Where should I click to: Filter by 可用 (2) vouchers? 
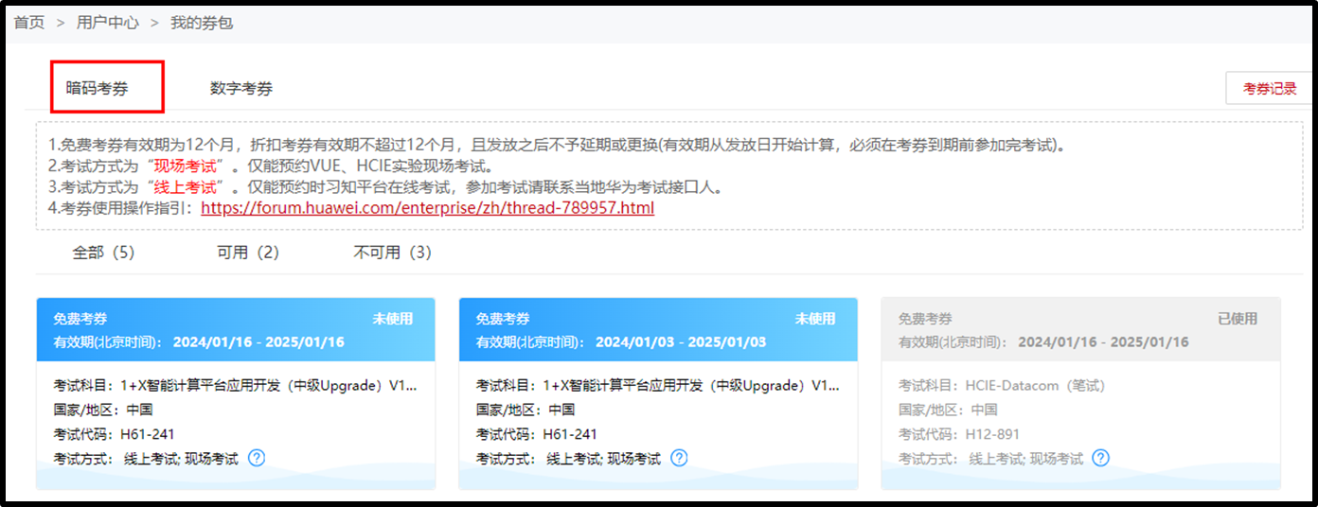(x=248, y=253)
